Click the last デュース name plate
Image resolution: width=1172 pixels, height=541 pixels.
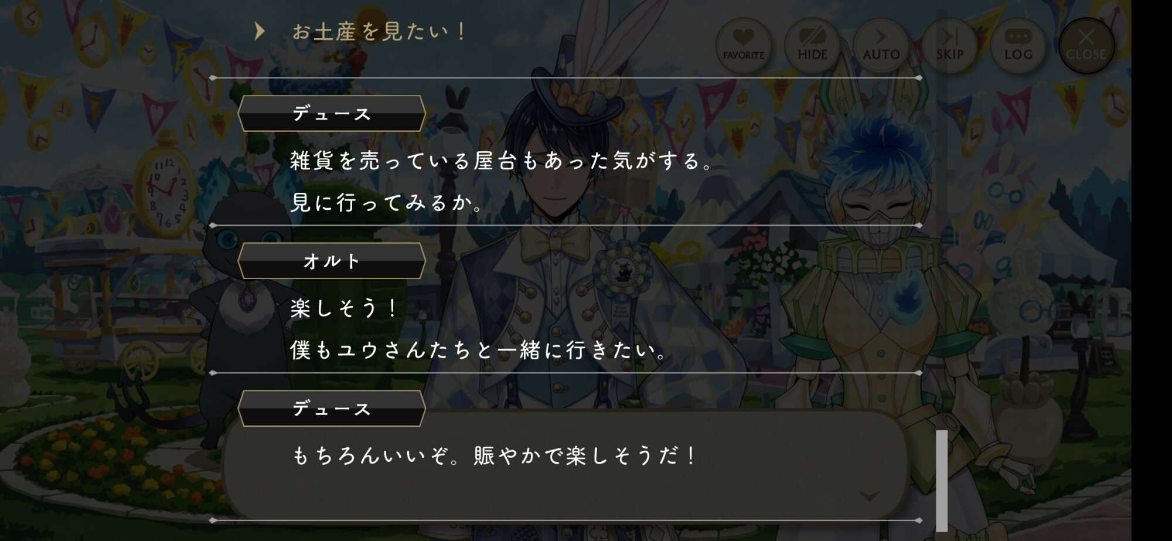[332, 408]
